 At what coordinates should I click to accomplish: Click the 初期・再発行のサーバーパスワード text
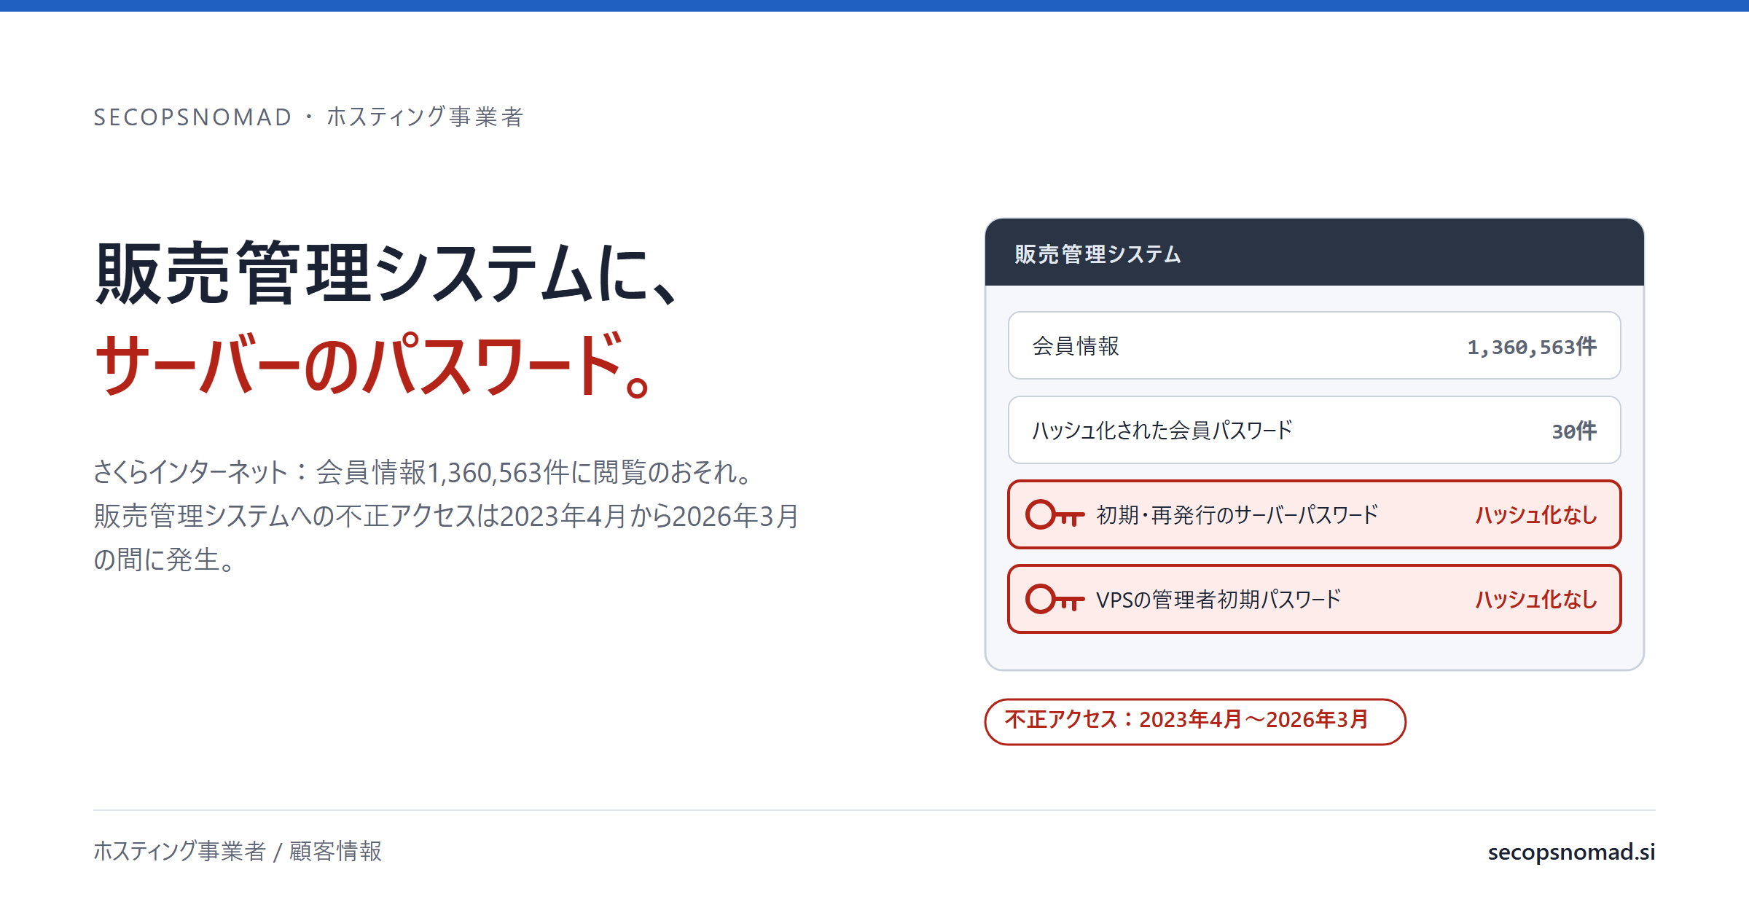pyautogui.click(x=1237, y=515)
